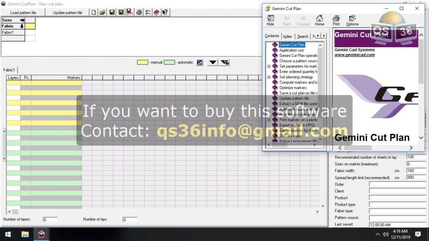Click the Number of layers input field
The width and height of the screenshot is (429, 241).
click(x=50, y=219)
